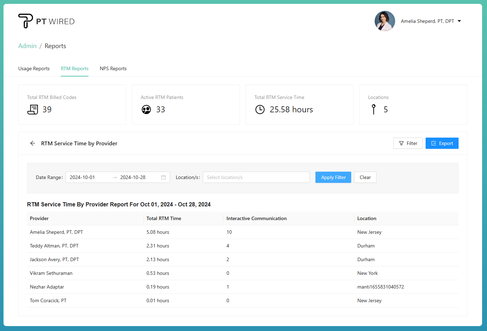The image size is (487, 331).
Task: Click Amelia Sheperd's profile photo
Action: tap(385, 21)
